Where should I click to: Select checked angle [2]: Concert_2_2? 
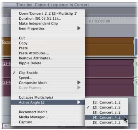pyautogui.click(x=106, y=107)
